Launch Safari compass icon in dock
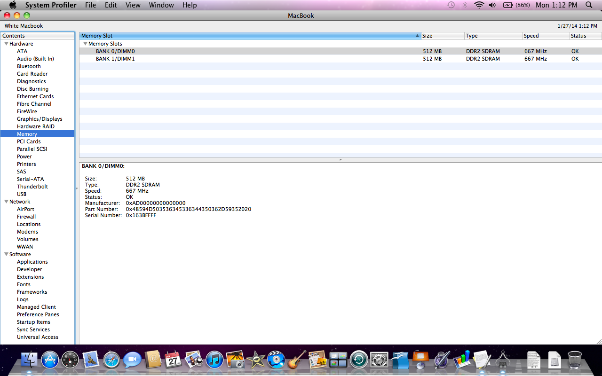The width and height of the screenshot is (602, 376). 112,360
